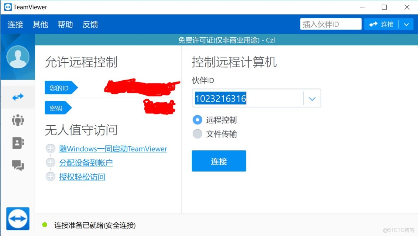This screenshot has width=418, height=236.
Task: Open link 授权轻松访问
Action: 82,177
